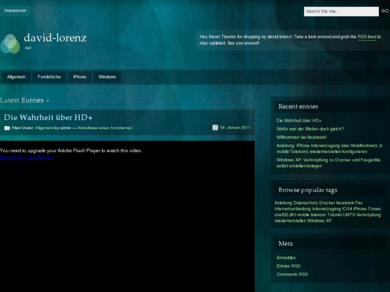Click the IOS4 tag
This screenshot has width=390, height=292.
coord(347,209)
